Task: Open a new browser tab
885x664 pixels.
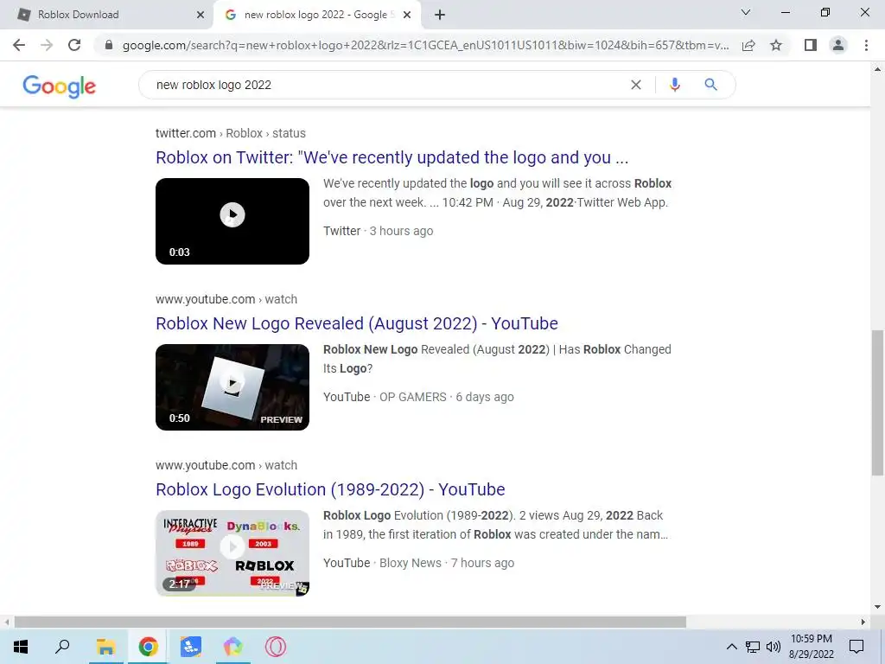Action: (x=440, y=15)
